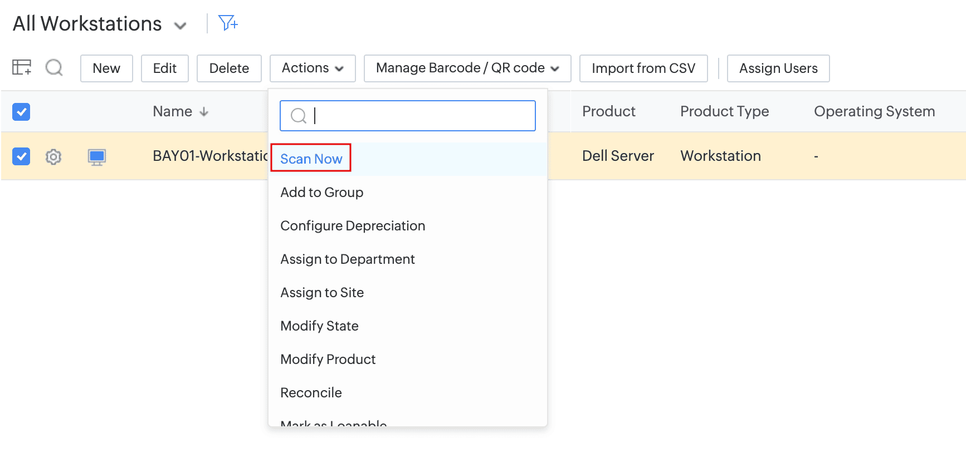Click the New button
The image size is (966, 453).
coord(106,68)
